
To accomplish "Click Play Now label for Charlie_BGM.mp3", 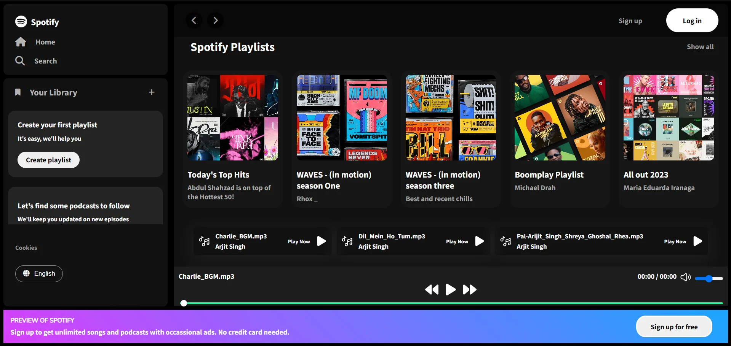I will pyautogui.click(x=299, y=241).
